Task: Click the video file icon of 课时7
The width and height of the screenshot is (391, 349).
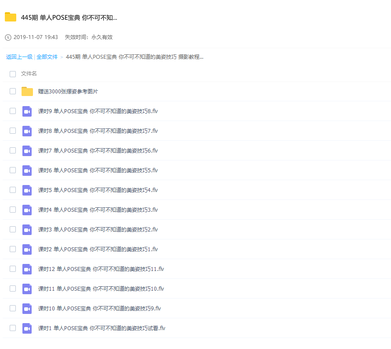Action: coord(27,151)
